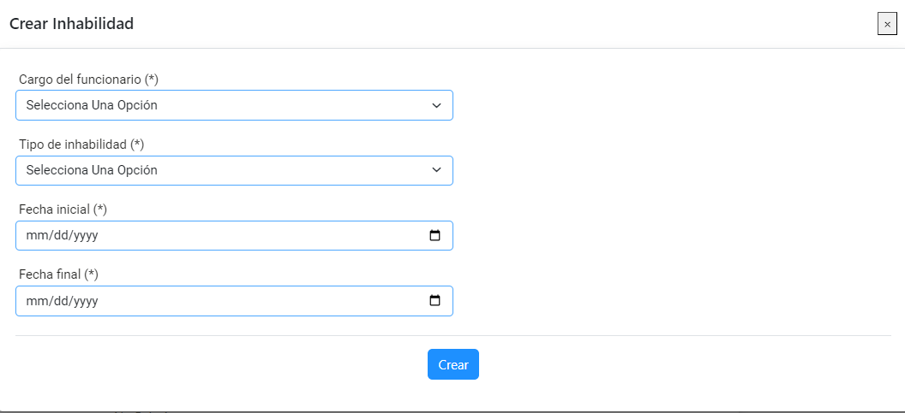
Task: Focus the Fecha final date field
Action: 234,301
